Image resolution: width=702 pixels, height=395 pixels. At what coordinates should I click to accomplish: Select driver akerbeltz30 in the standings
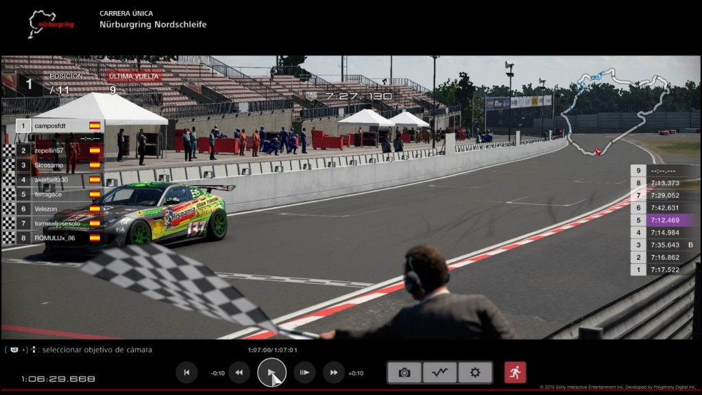pos(60,180)
